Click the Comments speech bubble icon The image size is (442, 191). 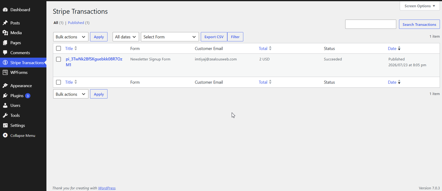point(5,53)
